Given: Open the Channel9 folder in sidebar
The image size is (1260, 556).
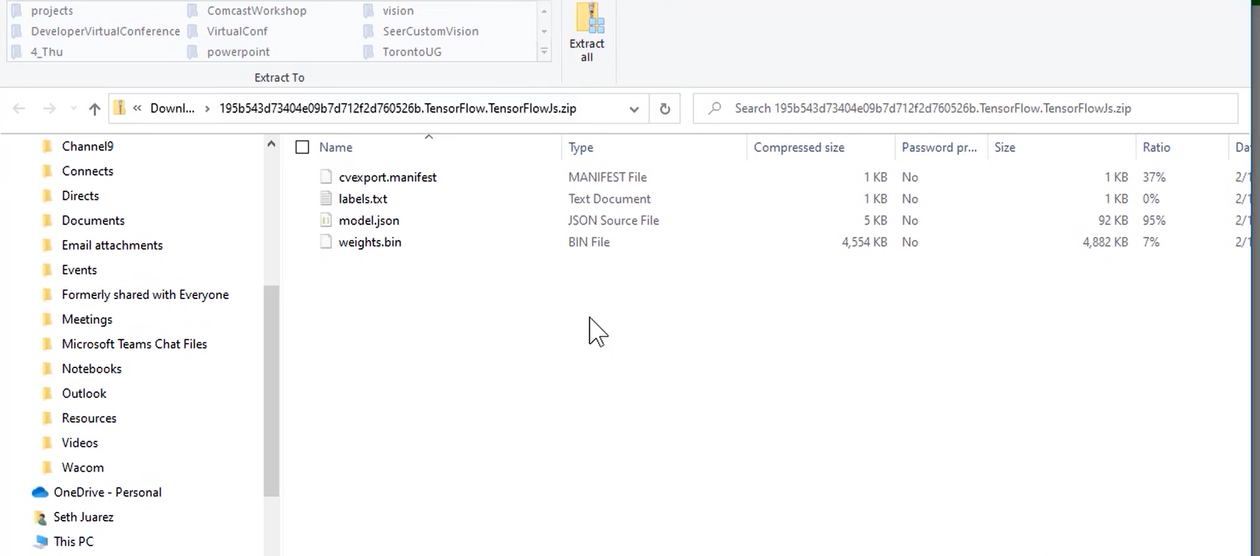Looking at the screenshot, I should pyautogui.click(x=87, y=146).
